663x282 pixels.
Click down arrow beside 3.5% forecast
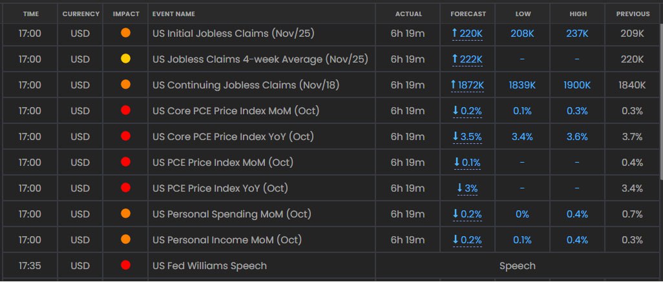(456, 136)
